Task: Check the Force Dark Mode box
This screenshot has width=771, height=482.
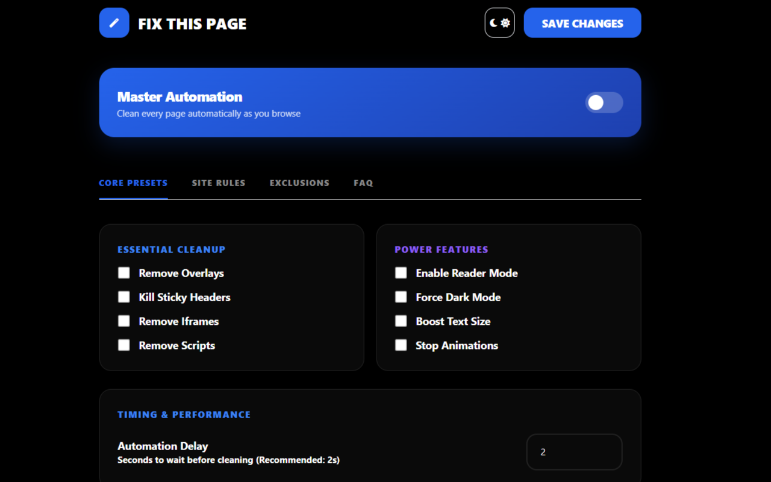Action: click(x=401, y=297)
